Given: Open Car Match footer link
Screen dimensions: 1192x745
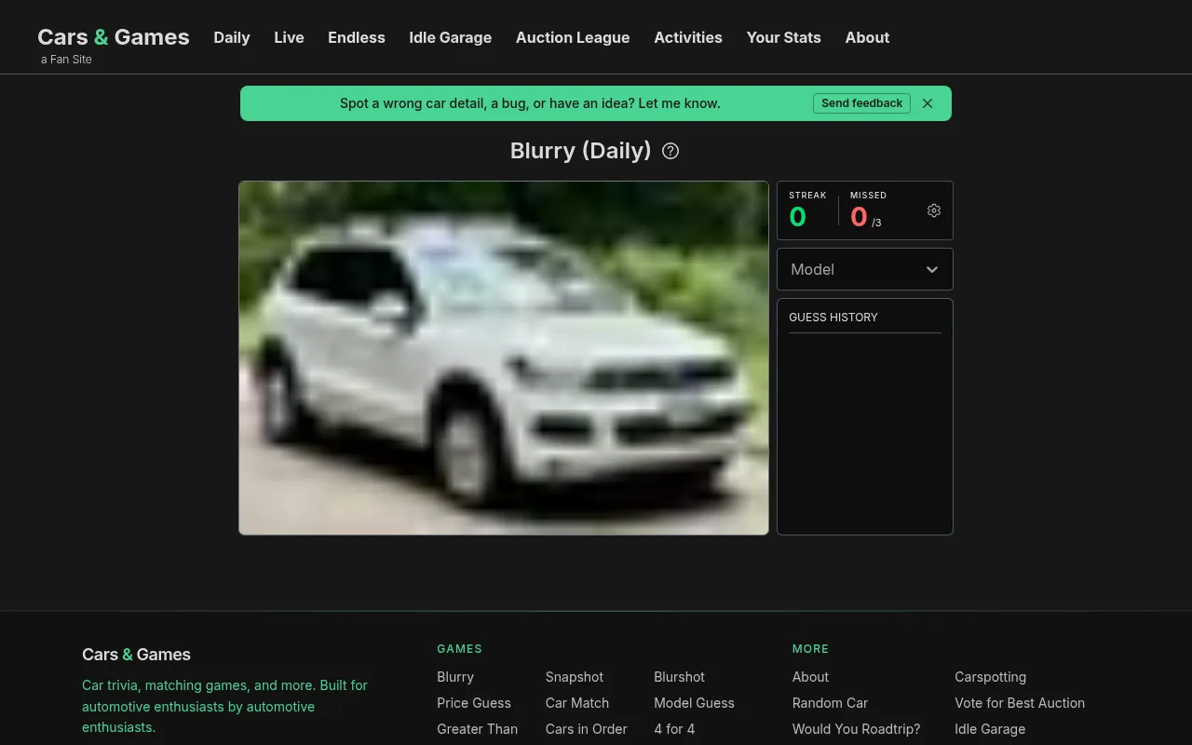Looking at the screenshot, I should click(577, 703).
